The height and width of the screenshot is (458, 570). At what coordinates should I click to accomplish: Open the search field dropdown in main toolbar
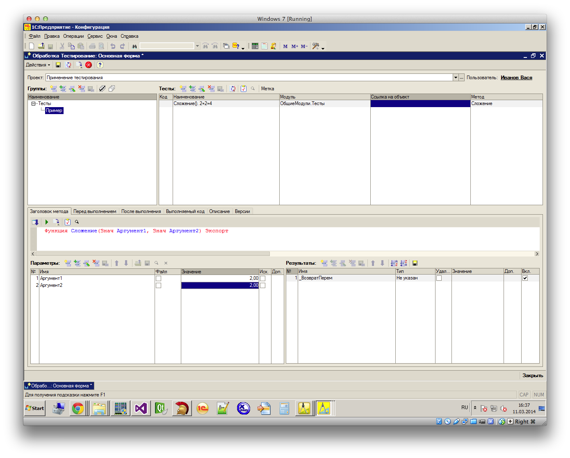pyautogui.click(x=197, y=46)
